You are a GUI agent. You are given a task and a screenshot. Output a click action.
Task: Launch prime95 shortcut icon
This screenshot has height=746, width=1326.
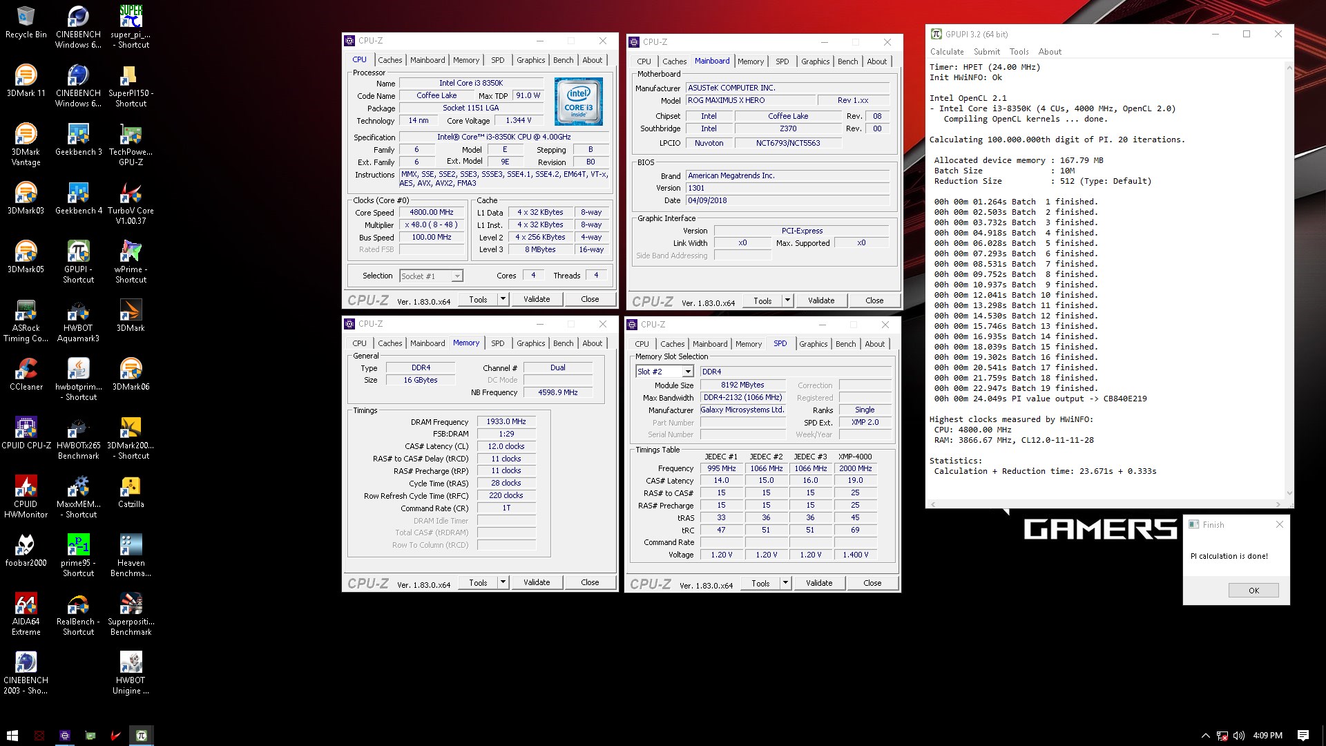[78, 556]
